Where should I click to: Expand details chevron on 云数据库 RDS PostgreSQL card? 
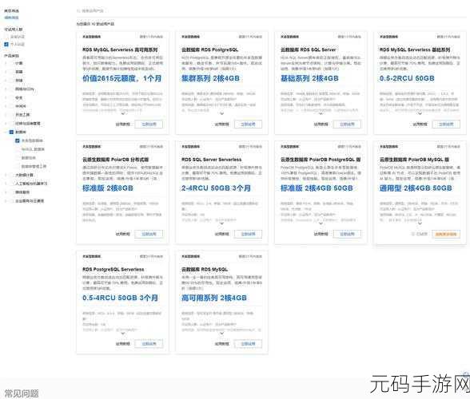222,113
